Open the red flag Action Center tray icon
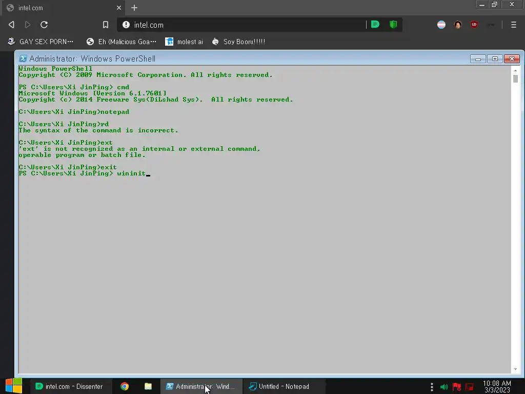Viewport: 525px width, 394px height. 457,387
